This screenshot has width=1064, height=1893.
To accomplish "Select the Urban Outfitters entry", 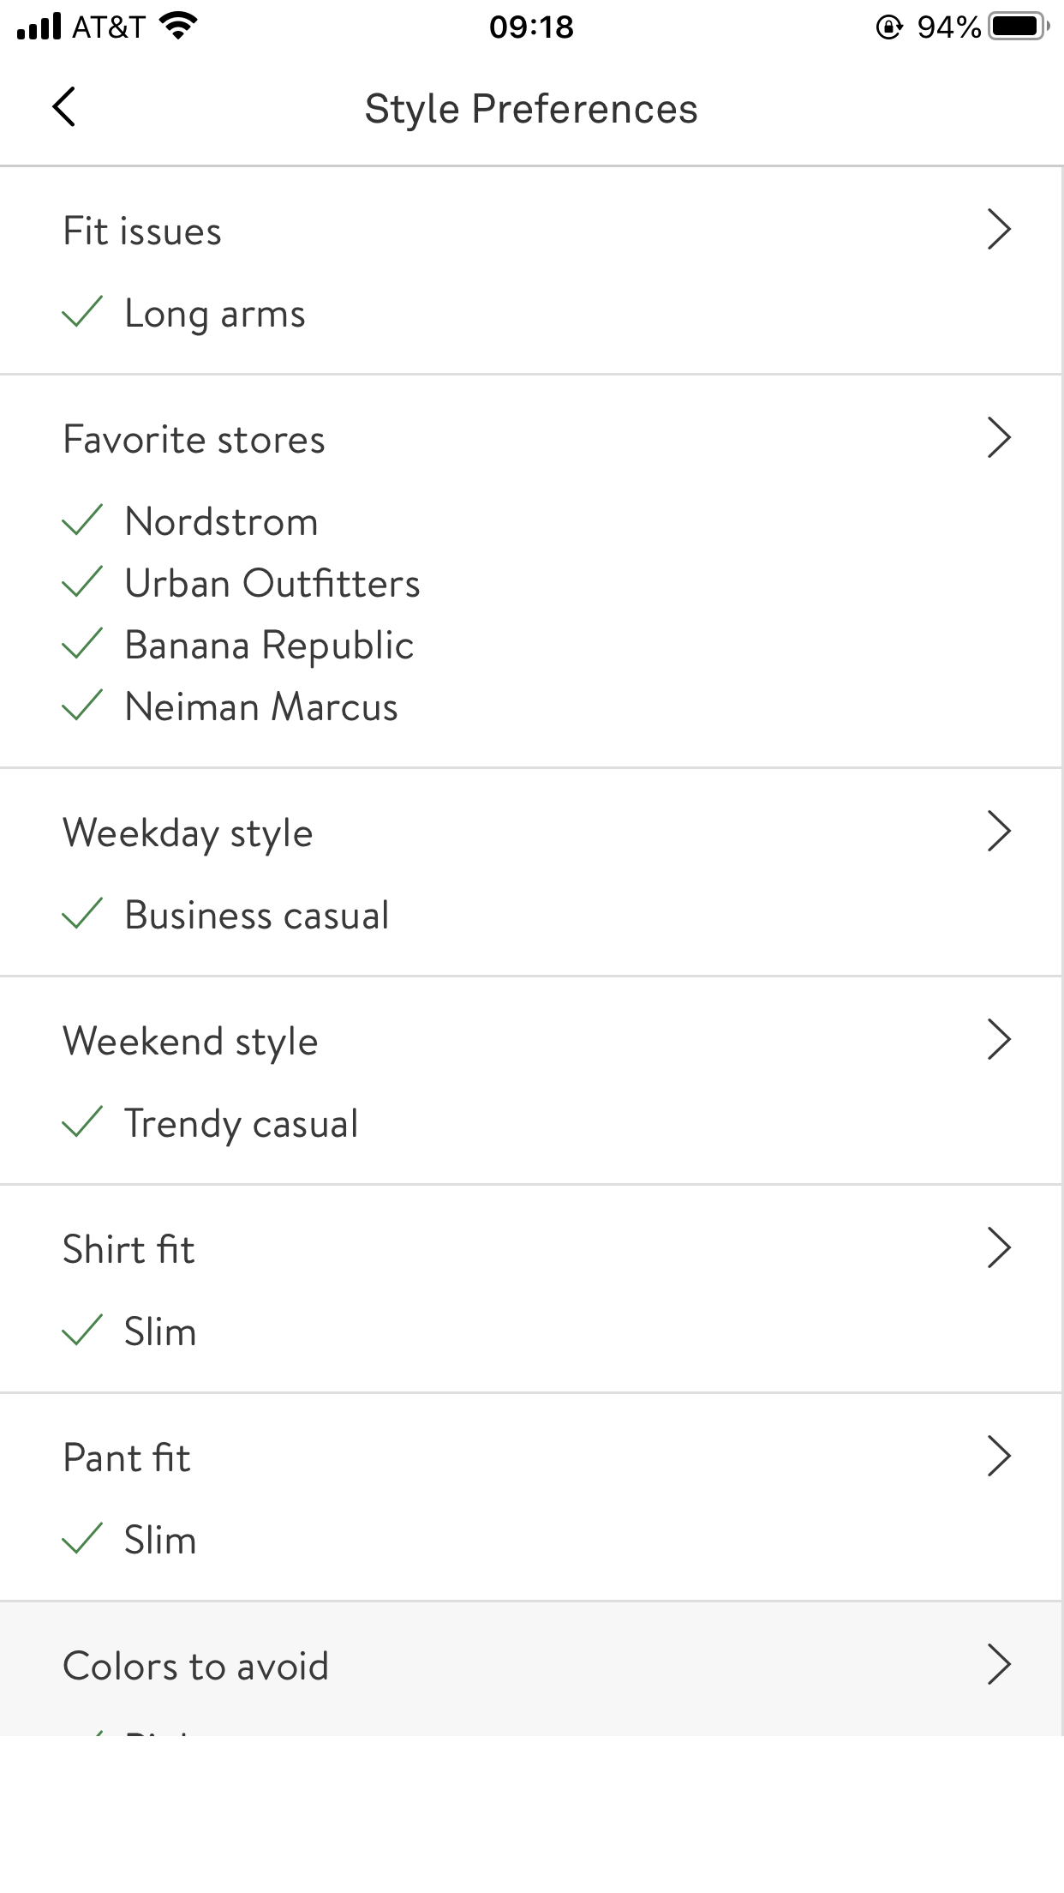I will point(272,584).
